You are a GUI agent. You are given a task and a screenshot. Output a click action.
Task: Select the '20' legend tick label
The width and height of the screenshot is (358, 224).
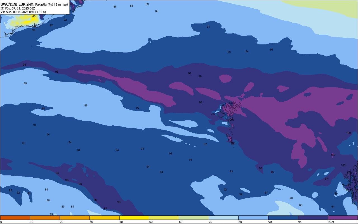[x=62, y=222]
